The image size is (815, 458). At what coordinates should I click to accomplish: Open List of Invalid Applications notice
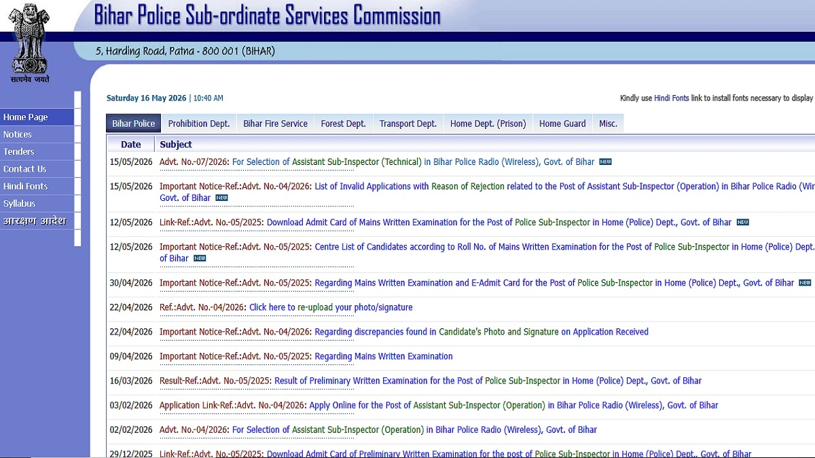(x=487, y=192)
